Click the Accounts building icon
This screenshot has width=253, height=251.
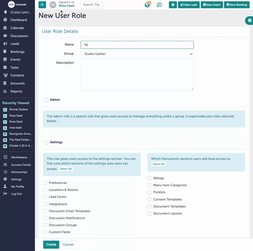tap(5, 83)
